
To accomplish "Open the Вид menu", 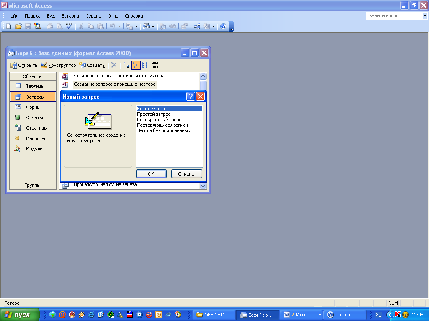I will (x=51, y=16).
